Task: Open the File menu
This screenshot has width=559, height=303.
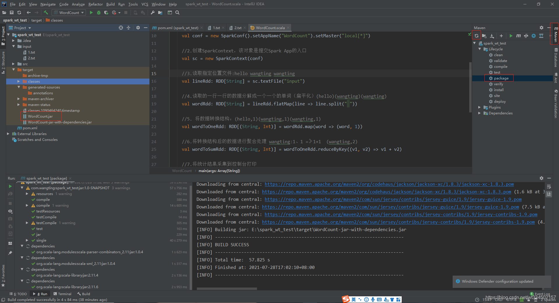Action: 13,4
